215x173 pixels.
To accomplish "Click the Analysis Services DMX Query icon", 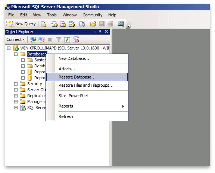I will (x=63, y=24).
